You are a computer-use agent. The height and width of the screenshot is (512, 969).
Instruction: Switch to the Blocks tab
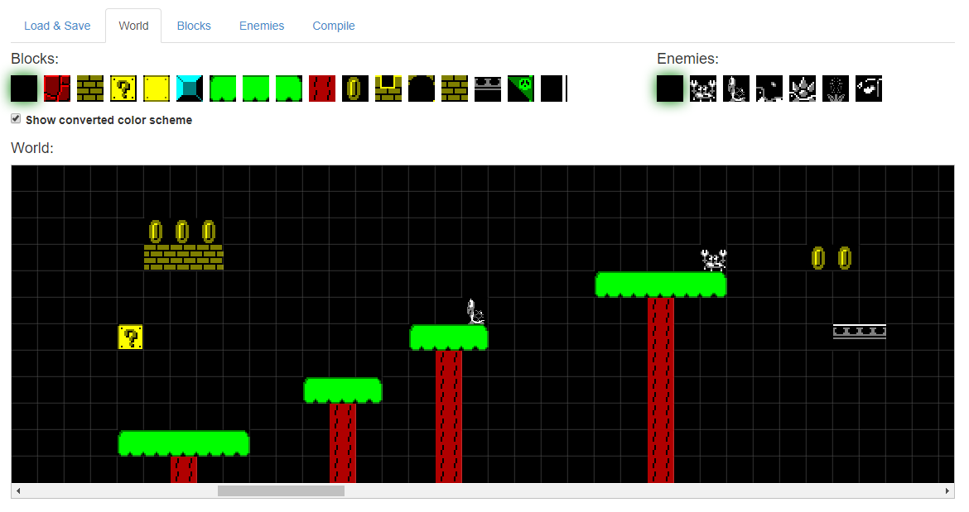tap(194, 26)
